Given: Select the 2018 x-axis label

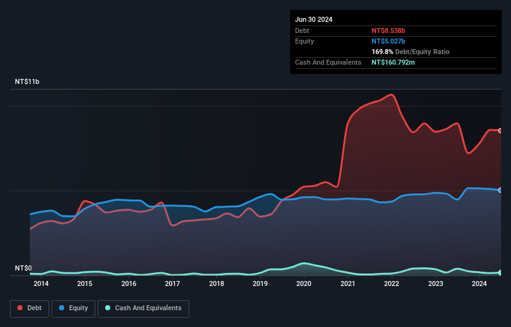Looking at the screenshot, I should pos(217,283).
